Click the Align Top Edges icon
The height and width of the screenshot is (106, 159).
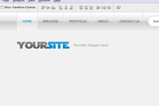coord(43,7)
